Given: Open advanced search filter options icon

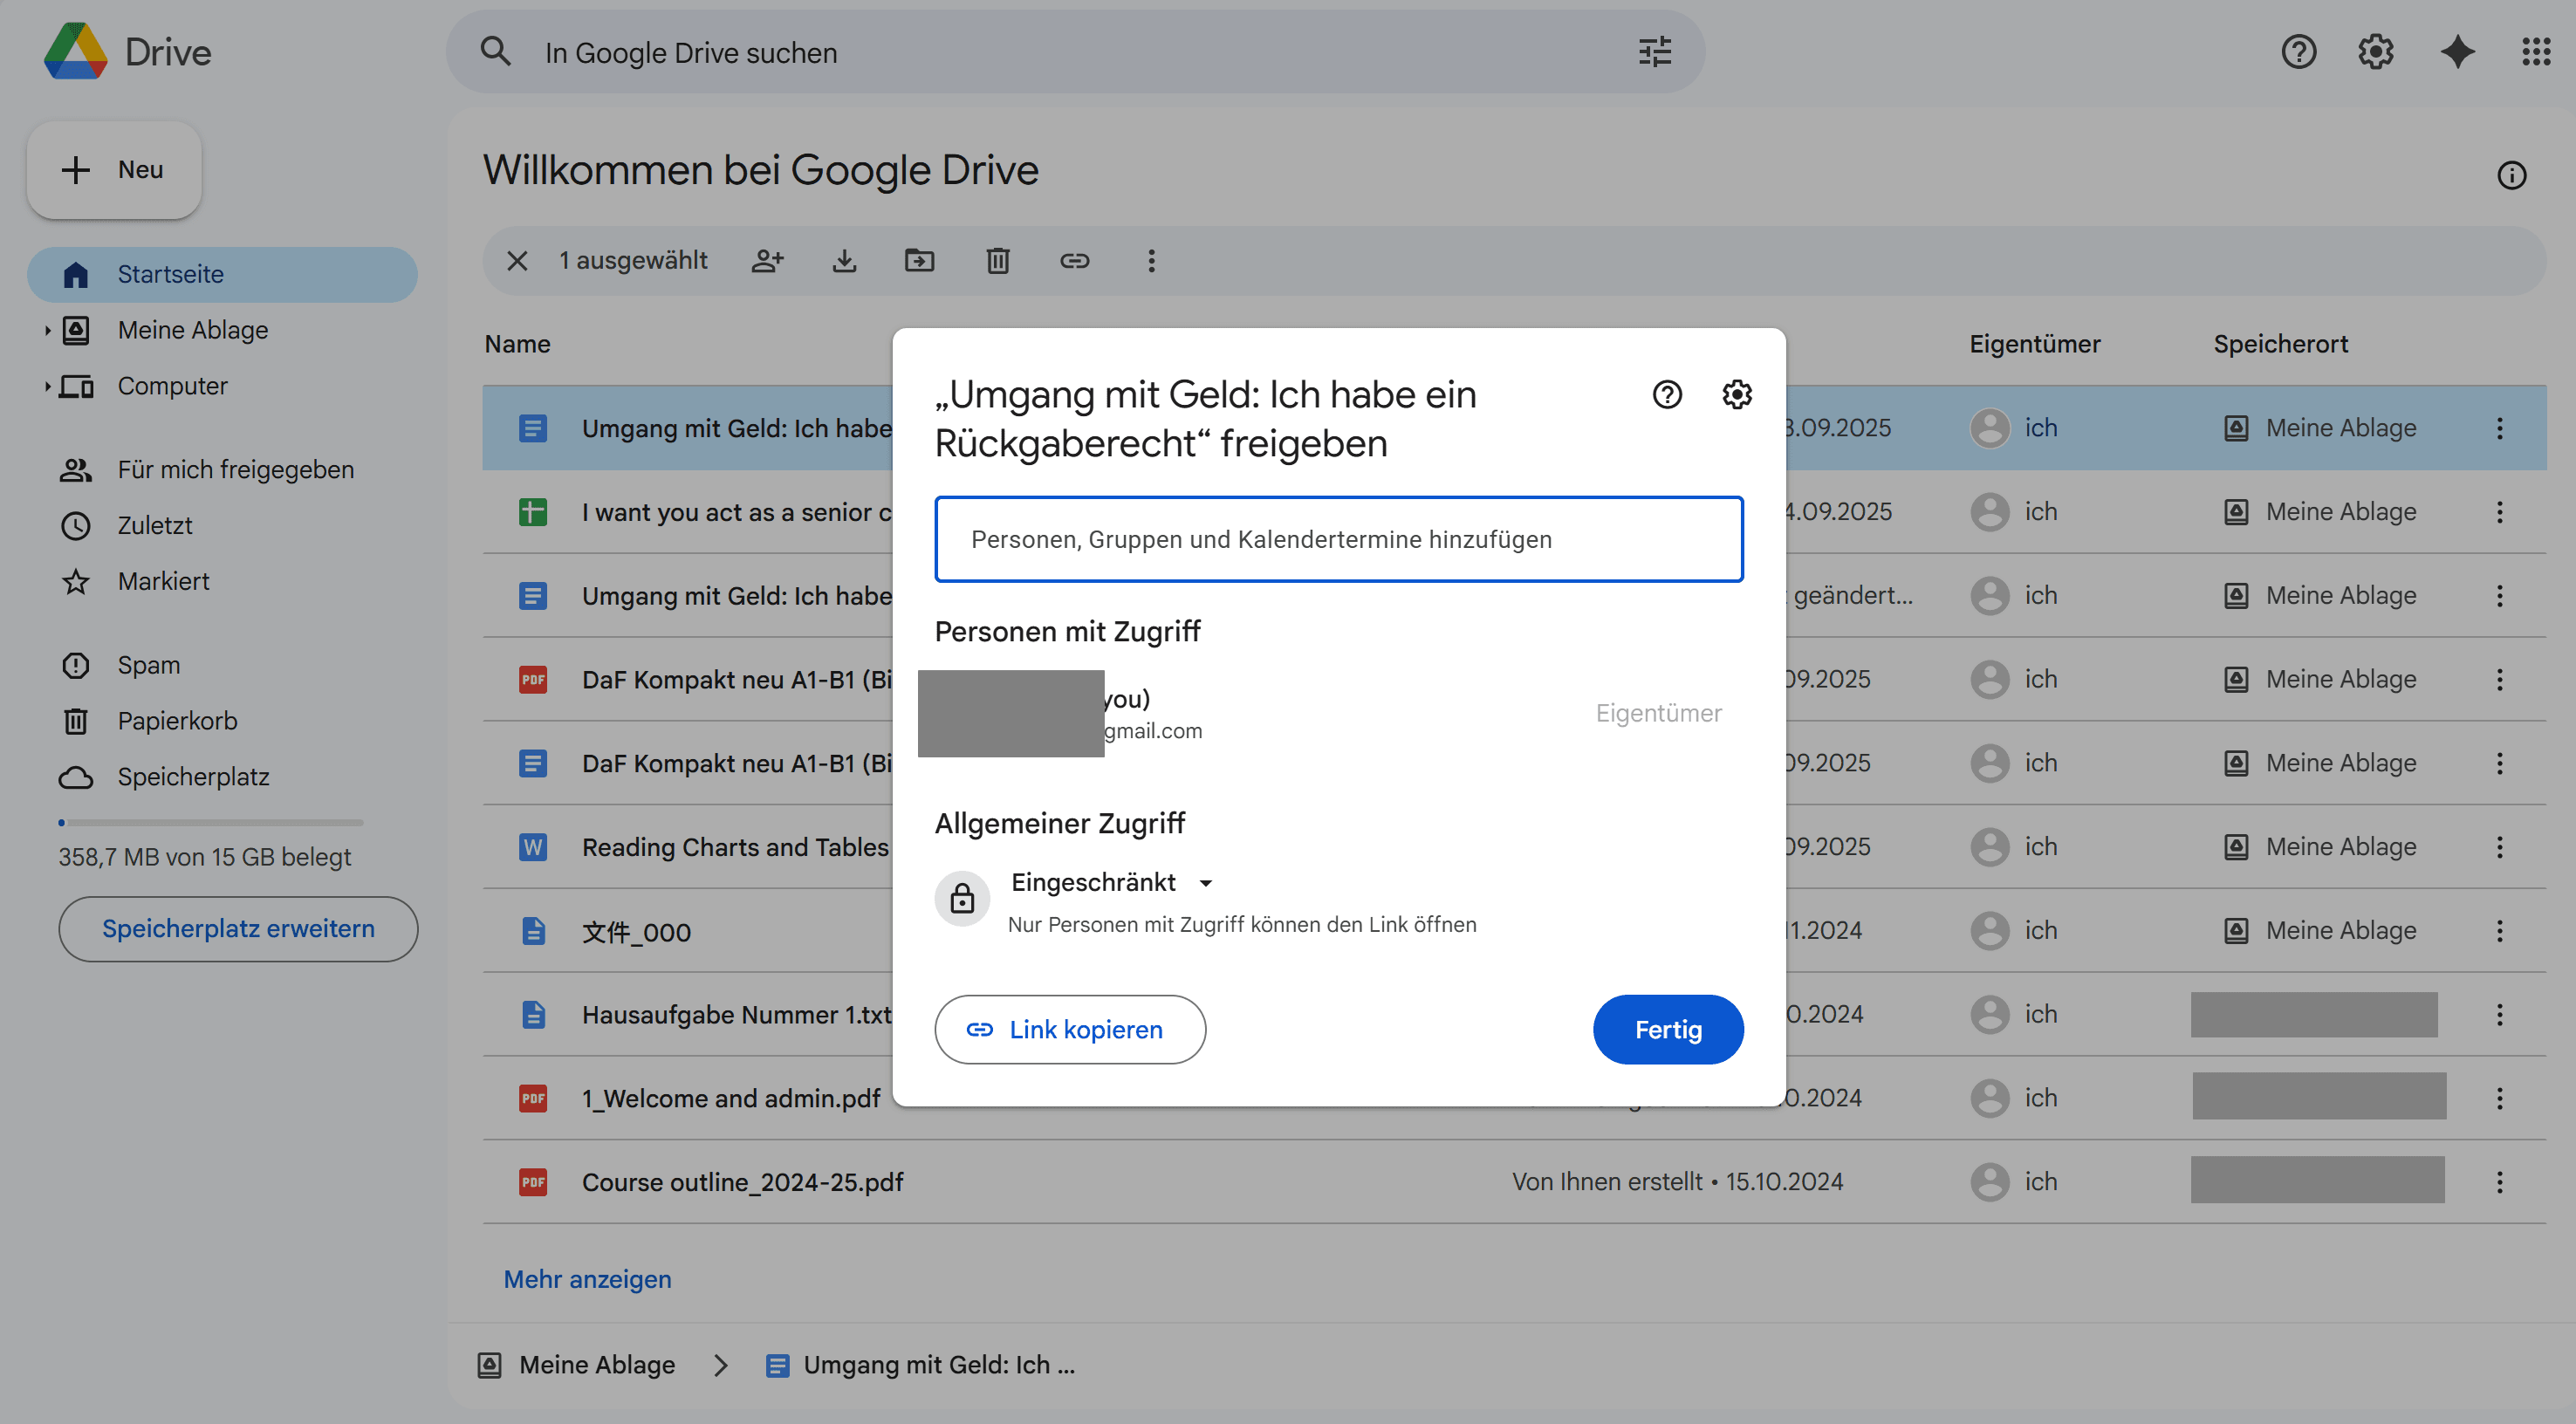Looking at the screenshot, I should 1655,51.
